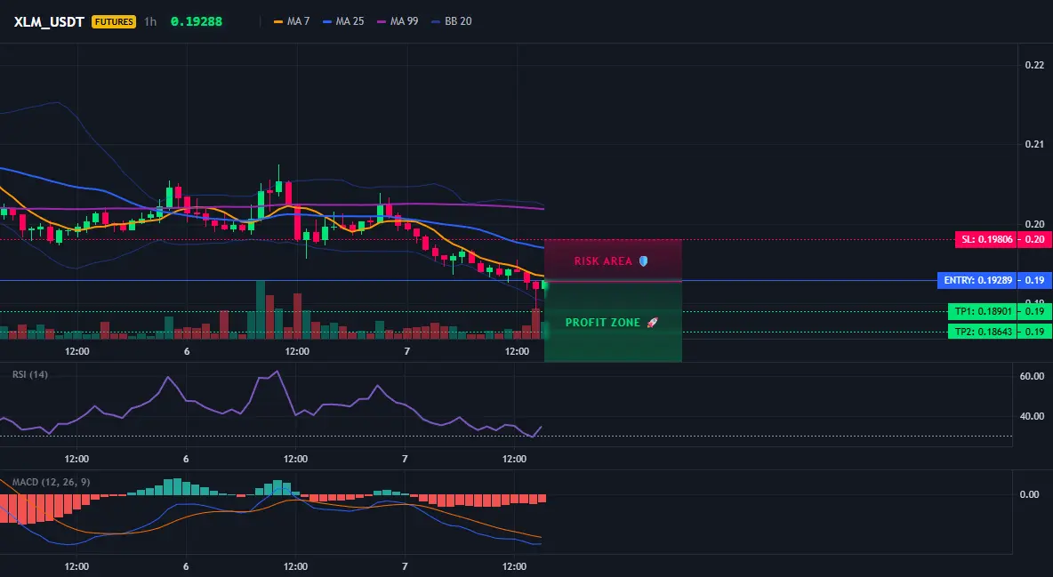Click the 0.22 price axis value
The image size is (1053, 577).
[x=1034, y=65]
